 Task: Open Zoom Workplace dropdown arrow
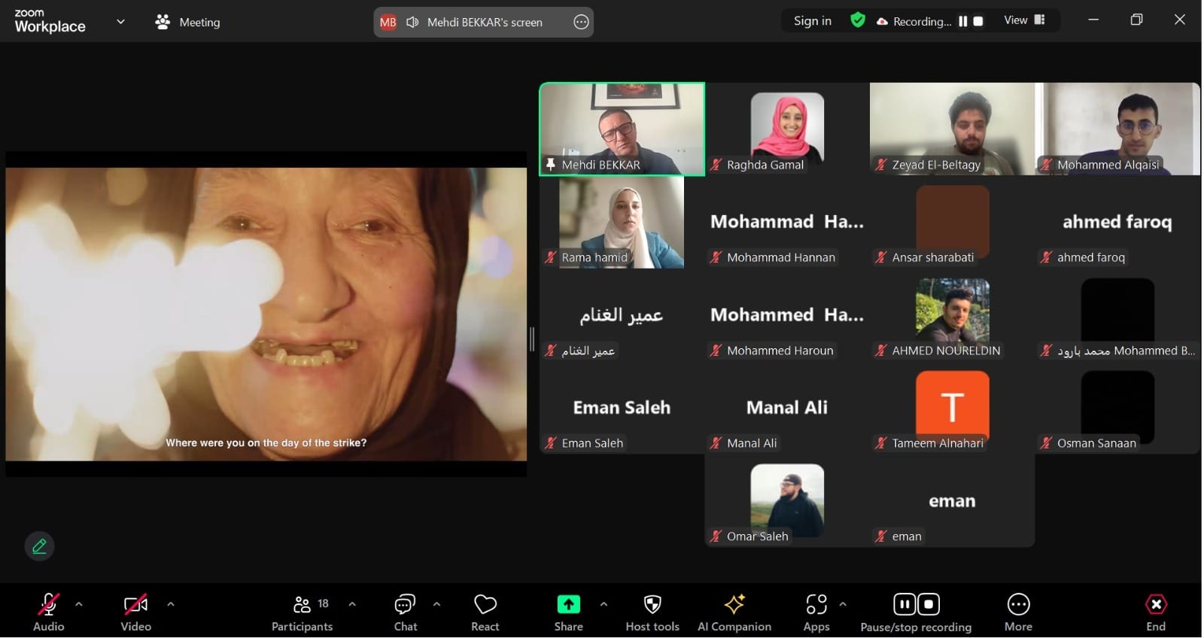(x=120, y=22)
